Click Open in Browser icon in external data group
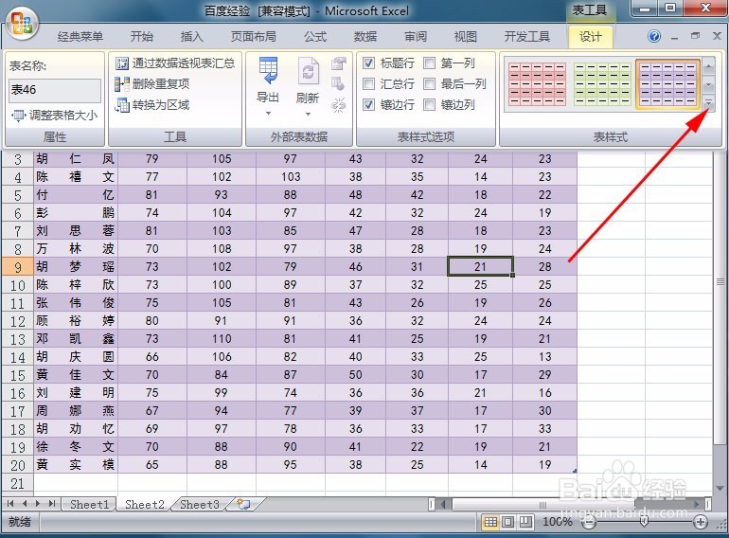729x538 pixels. (x=339, y=84)
